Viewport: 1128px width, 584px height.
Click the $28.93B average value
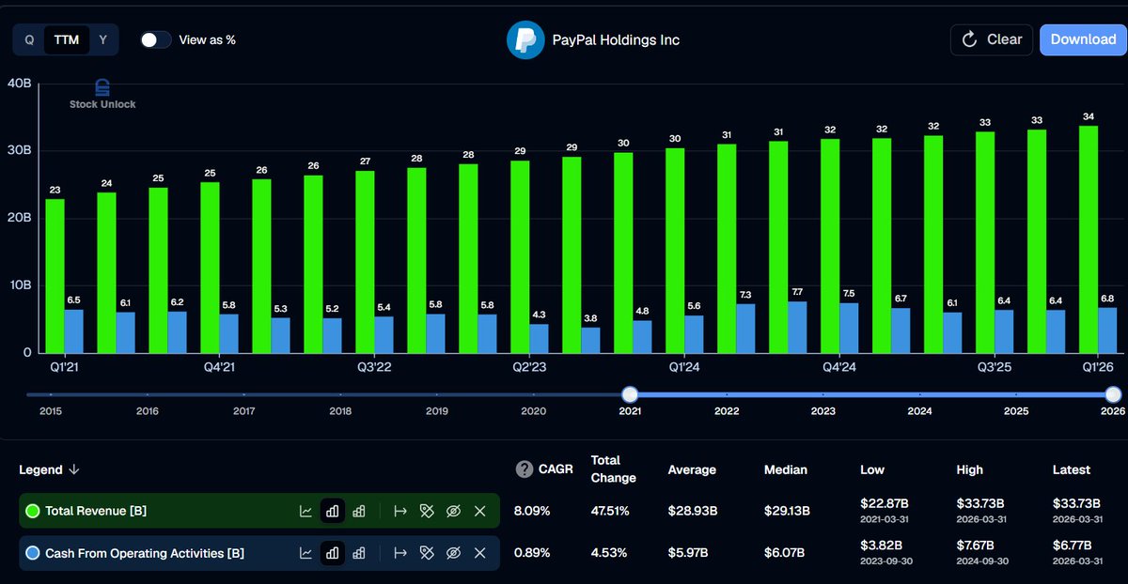click(693, 511)
